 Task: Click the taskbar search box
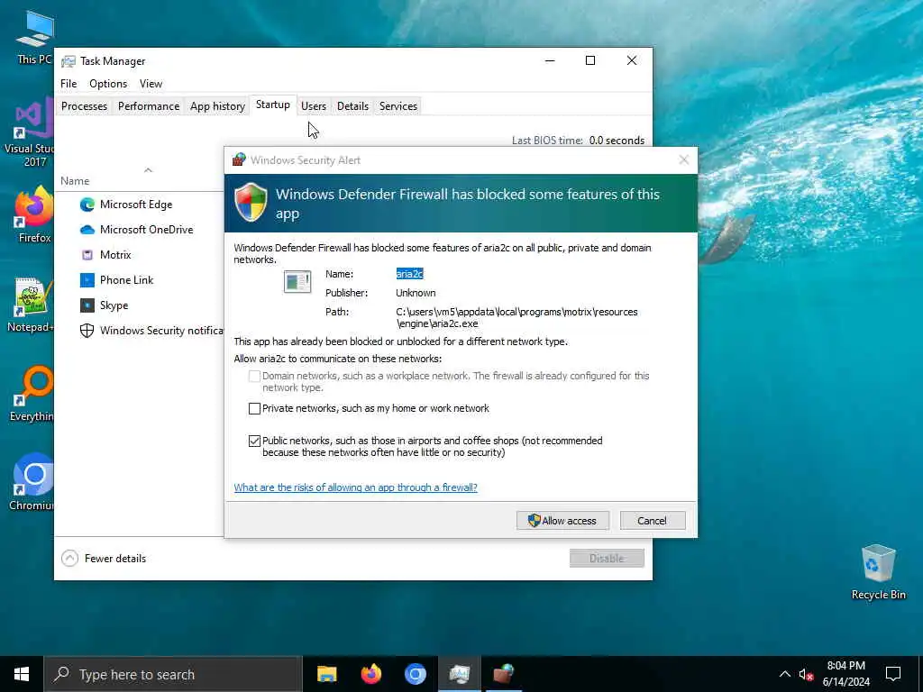coord(173,674)
